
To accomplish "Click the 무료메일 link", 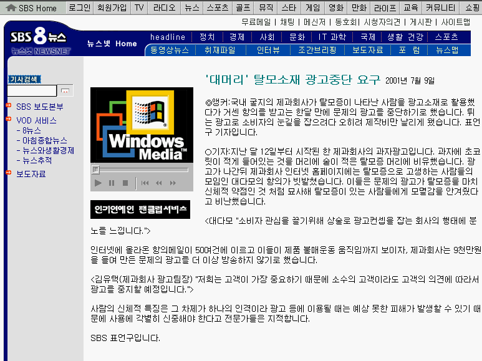I will pos(256,22).
